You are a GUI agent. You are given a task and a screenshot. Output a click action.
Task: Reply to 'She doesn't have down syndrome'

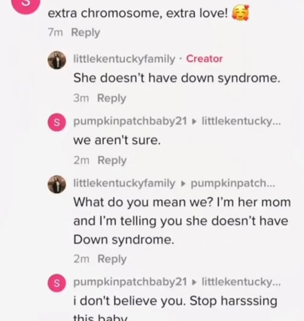pos(112,98)
